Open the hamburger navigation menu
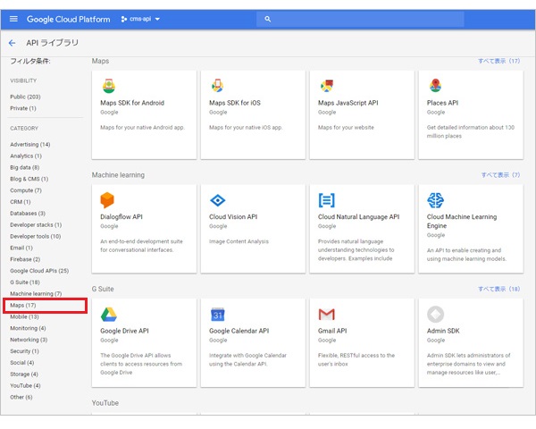 pos(13,19)
